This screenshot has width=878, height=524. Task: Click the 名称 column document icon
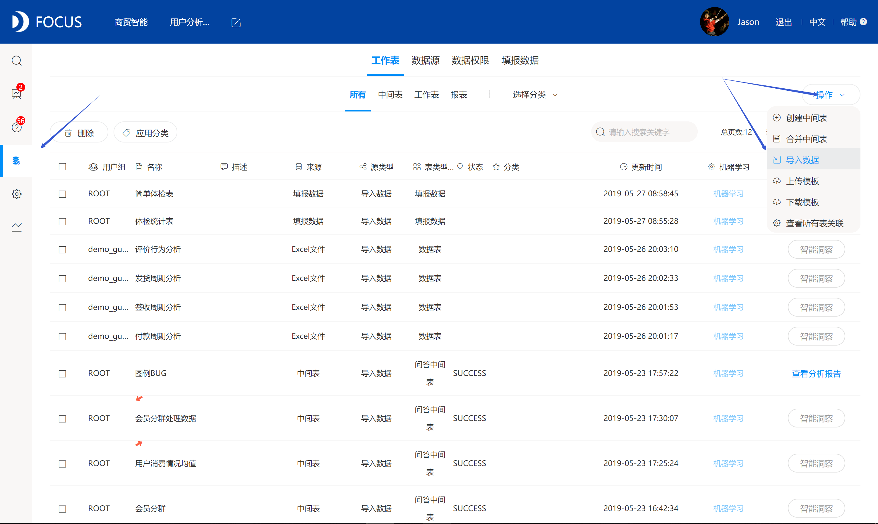139,167
